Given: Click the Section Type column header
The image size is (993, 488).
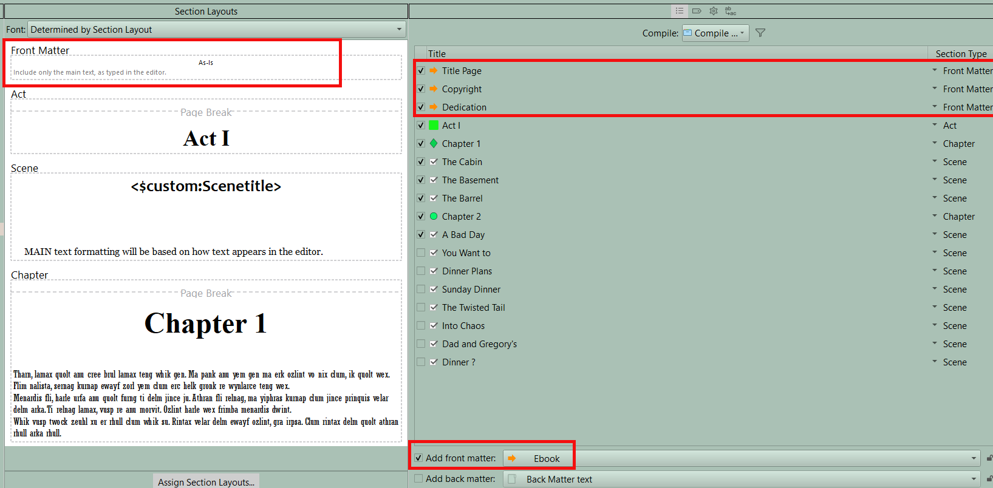Looking at the screenshot, I should pos(961,53).
